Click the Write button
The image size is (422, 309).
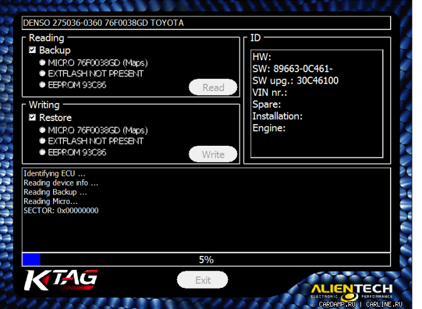(213, 154)
